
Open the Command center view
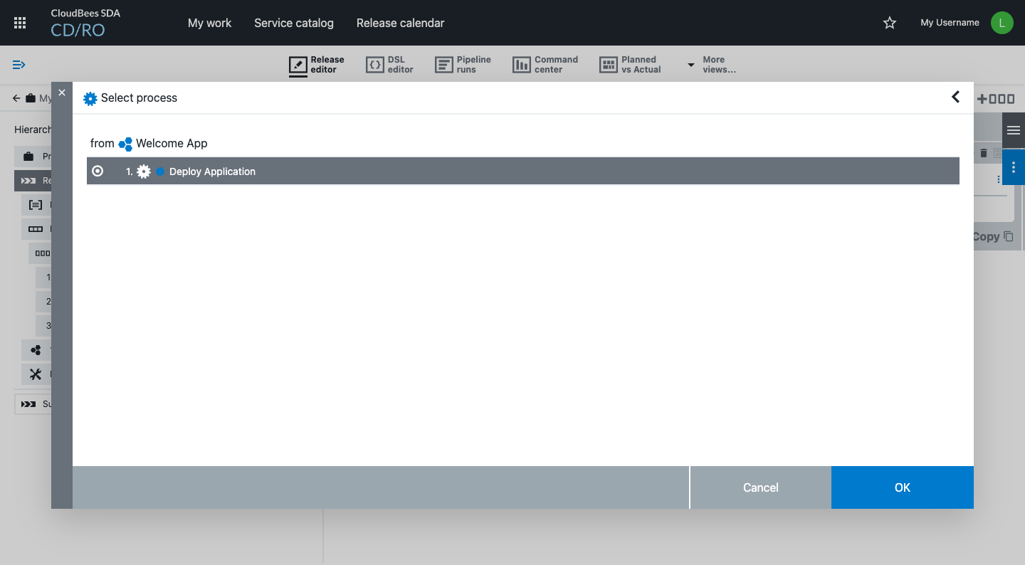(545, 65)
